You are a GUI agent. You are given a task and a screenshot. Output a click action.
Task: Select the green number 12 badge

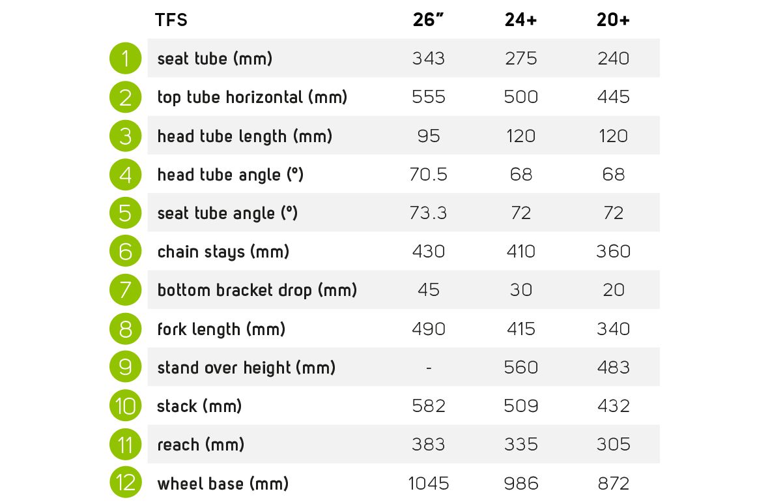pos(125,483)
